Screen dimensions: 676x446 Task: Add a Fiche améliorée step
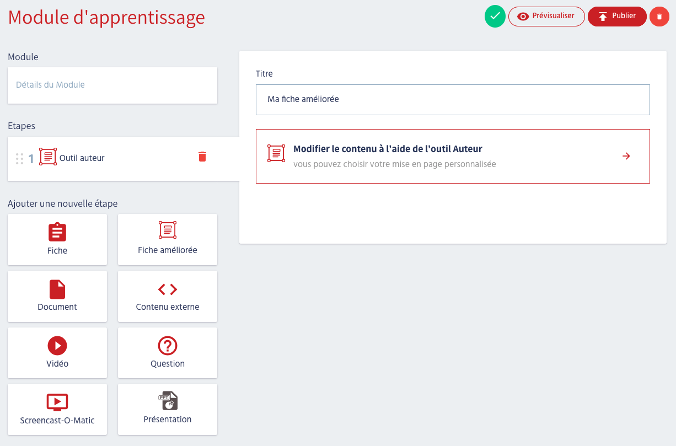pyautogui.click(x=168, y=239)
